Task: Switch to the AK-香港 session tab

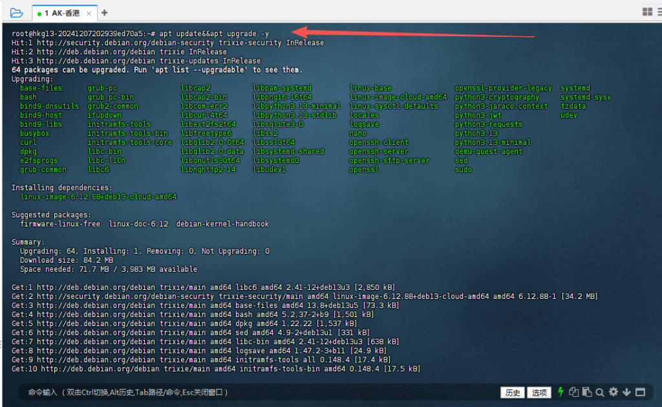Action: click(63, 13)
